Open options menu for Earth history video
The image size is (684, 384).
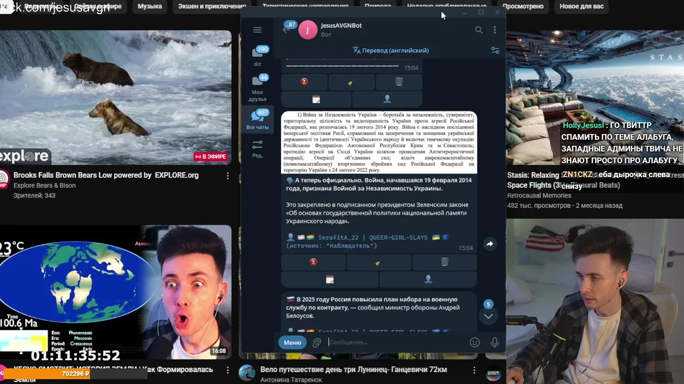[228, 370]
